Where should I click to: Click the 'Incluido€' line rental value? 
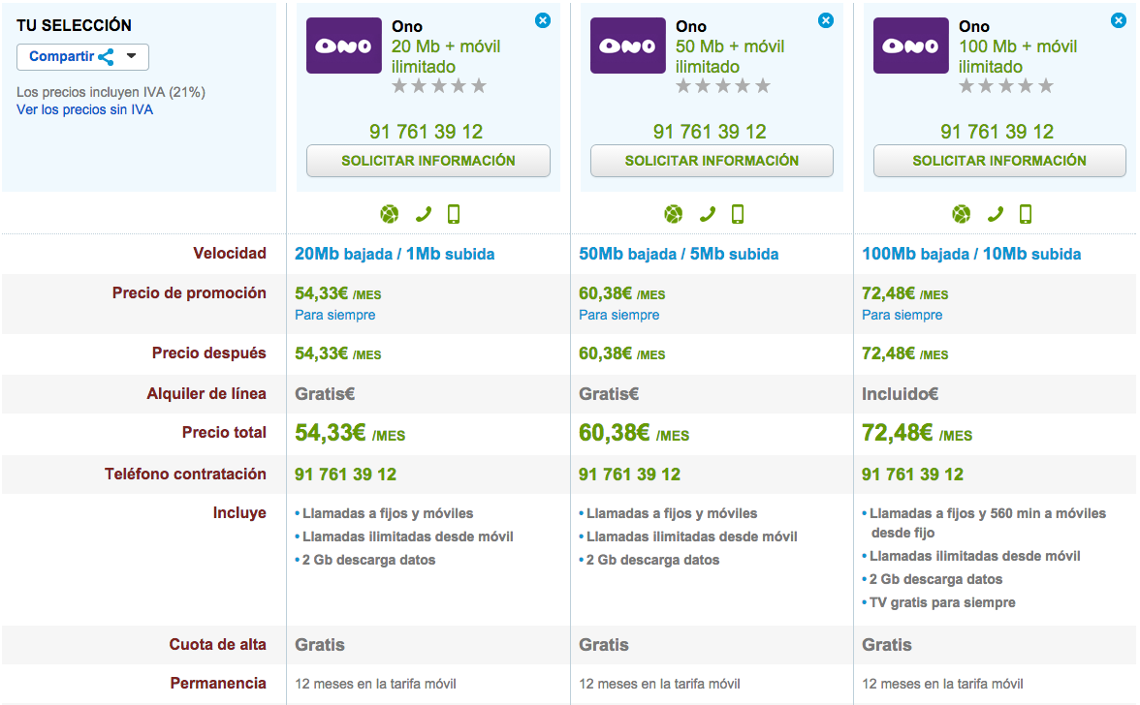pyautogui.click(x=900, y=394)
